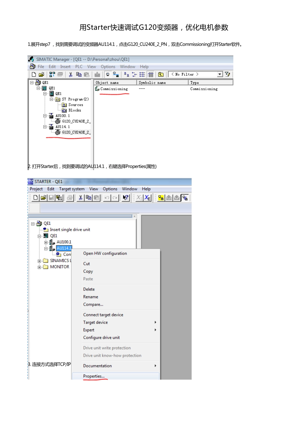Image resolution: width=307 pixels, height=435 pixels.
Task: Click Cut scissors icon in STARTER toolbar
Action: pyautogui.click(x=80, y=198)
